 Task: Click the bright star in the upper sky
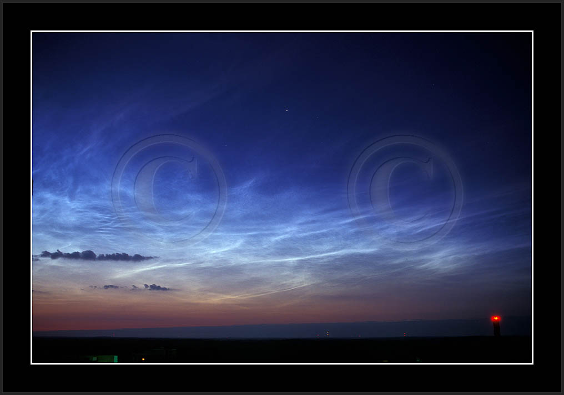pos(286,110)
